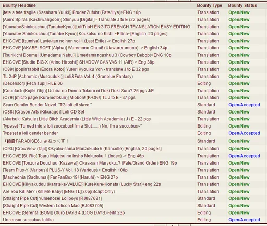Sort by the Bounty Headline column header
Screen dimensions: 267x226
(x=19, y=5)
